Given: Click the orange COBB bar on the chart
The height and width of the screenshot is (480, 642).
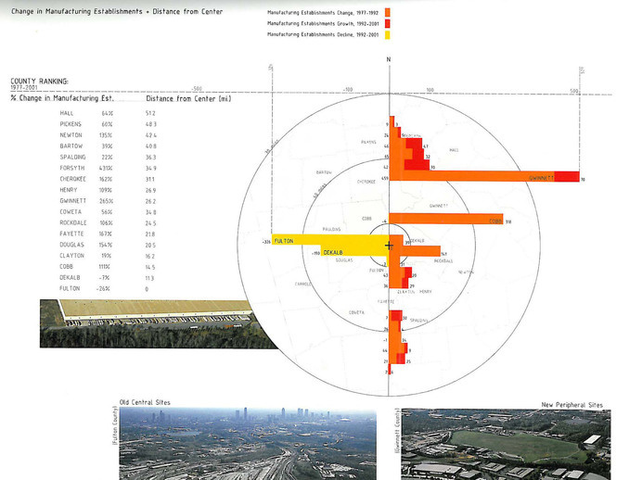Looking at the screenshot, I should point(446,219).
